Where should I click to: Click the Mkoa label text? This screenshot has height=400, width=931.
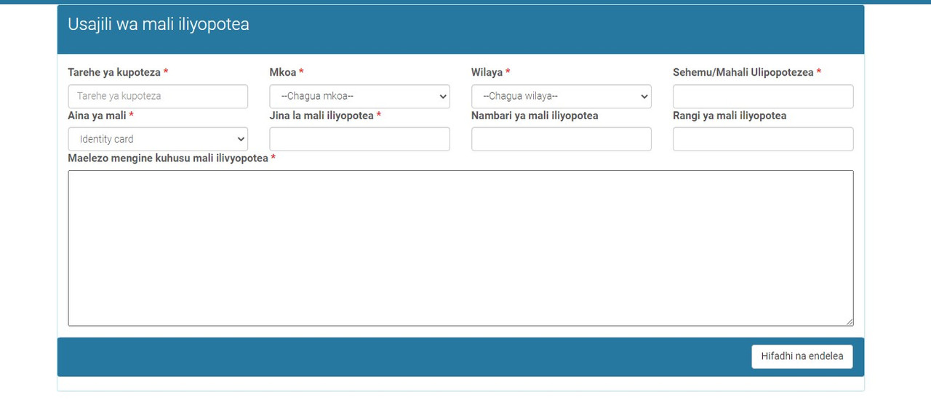coord(283,73)
